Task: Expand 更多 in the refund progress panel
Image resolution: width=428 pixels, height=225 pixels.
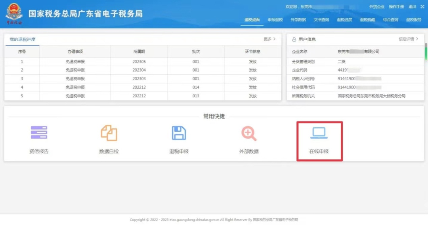Action: pos(269,39)
